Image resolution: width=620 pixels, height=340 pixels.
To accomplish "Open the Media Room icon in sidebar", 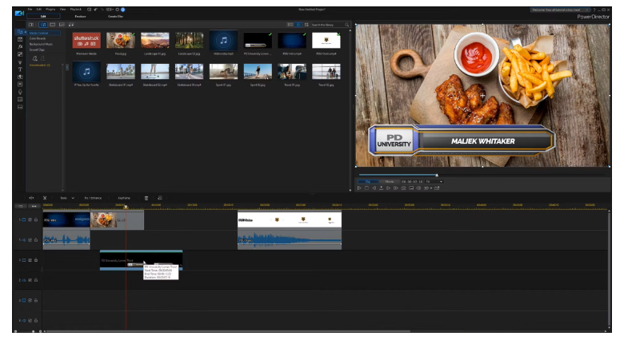I will pyautogui.click(x=20, y=32).
